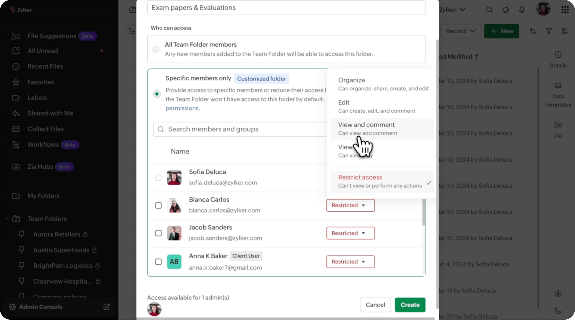Open the notifications bell
This screenshot has height=320, width=575.
522,10
